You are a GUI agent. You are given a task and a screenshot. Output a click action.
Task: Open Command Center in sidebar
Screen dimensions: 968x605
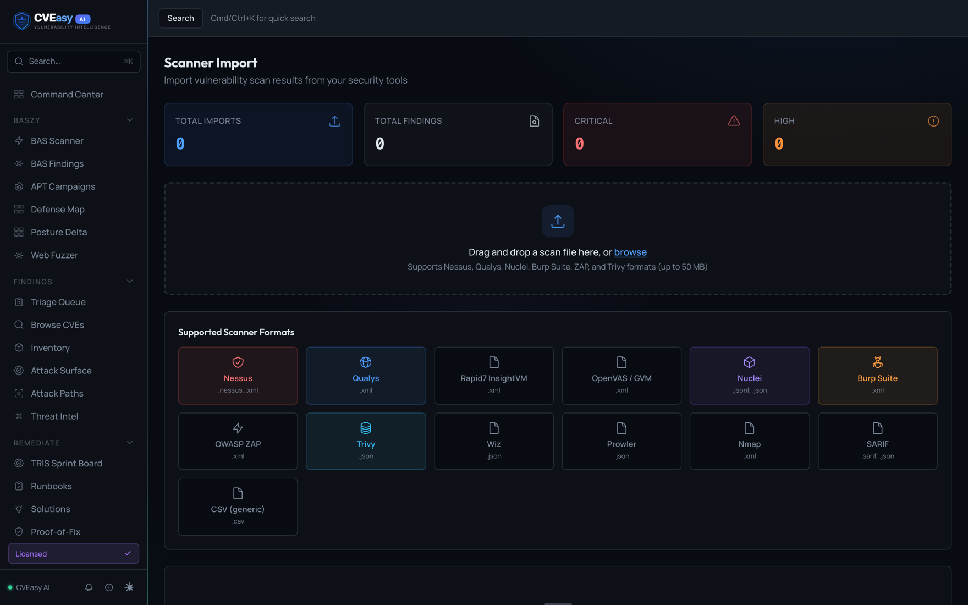(74, 95)
